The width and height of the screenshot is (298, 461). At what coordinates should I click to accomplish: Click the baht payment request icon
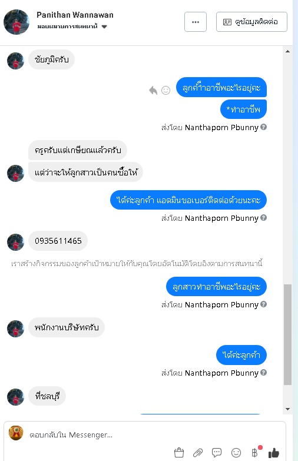pyautogui.click(x=255, y=453)
